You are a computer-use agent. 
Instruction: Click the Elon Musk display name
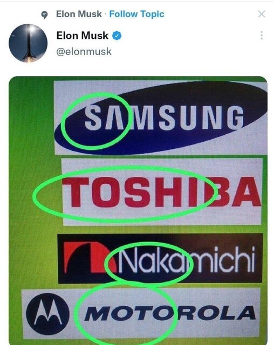tap(82, 36)
